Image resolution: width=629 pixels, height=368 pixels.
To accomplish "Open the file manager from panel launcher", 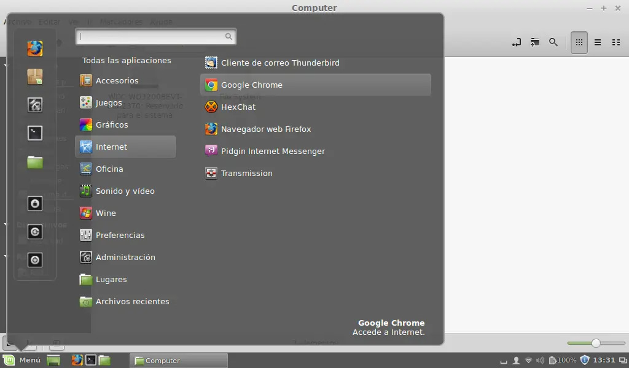I will (x=104, y=361).
